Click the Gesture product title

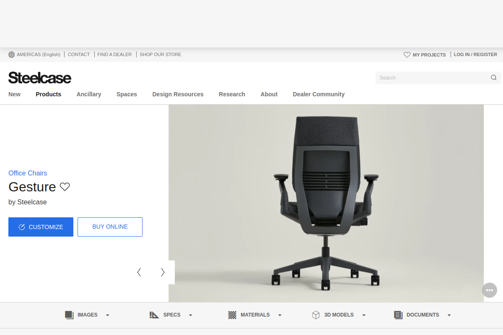(32, 187)
